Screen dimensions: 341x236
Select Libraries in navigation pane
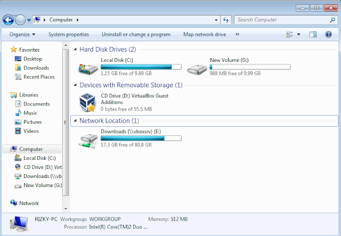point(28,95)
